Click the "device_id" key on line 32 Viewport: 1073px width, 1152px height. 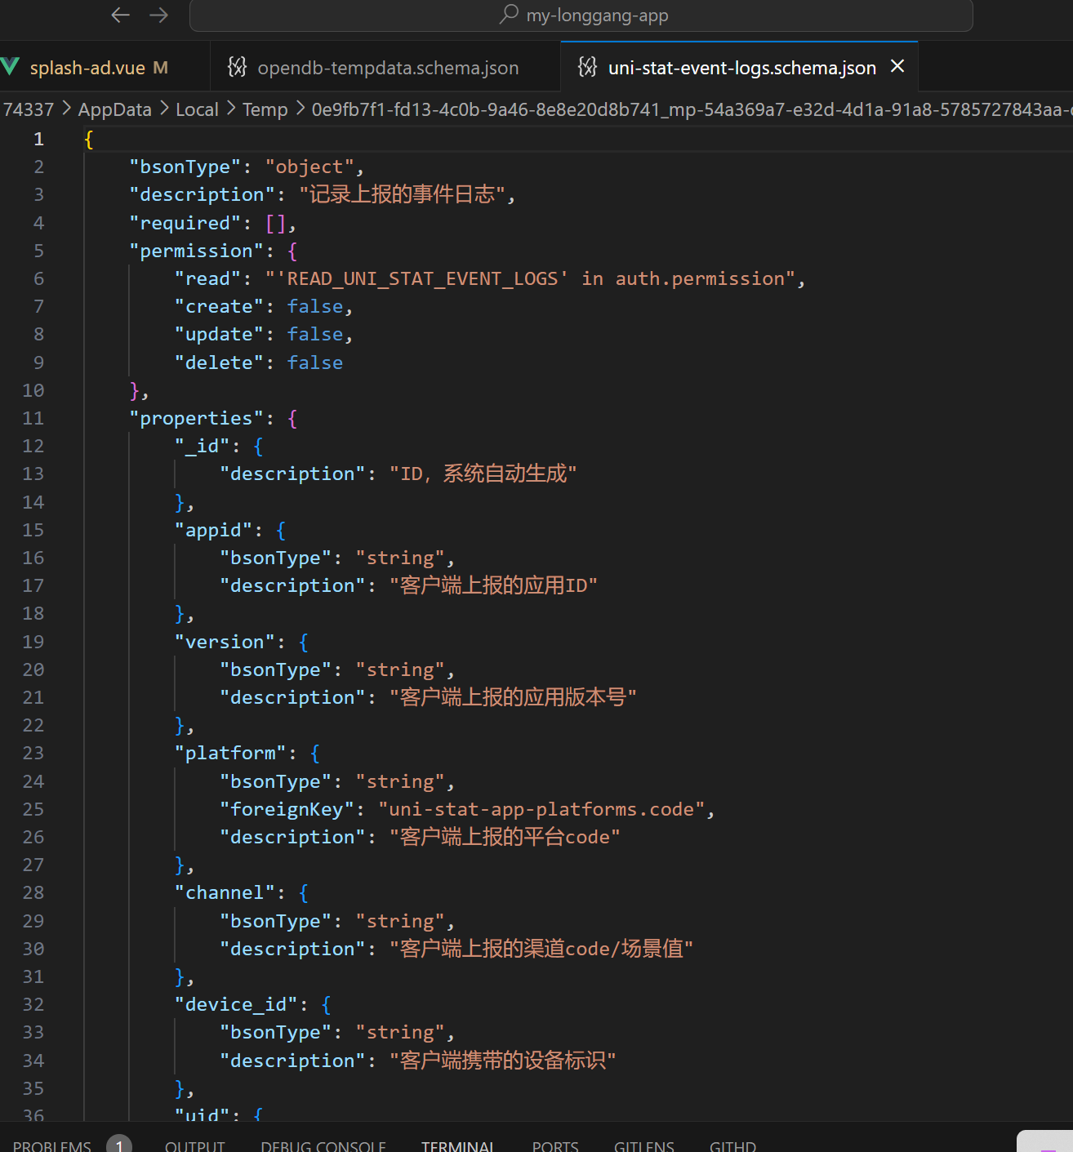pos(237,1004)
